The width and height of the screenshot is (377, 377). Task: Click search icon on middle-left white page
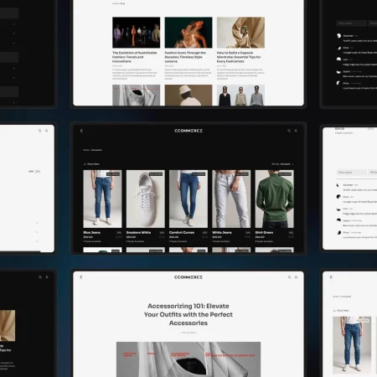click(40, 131)
